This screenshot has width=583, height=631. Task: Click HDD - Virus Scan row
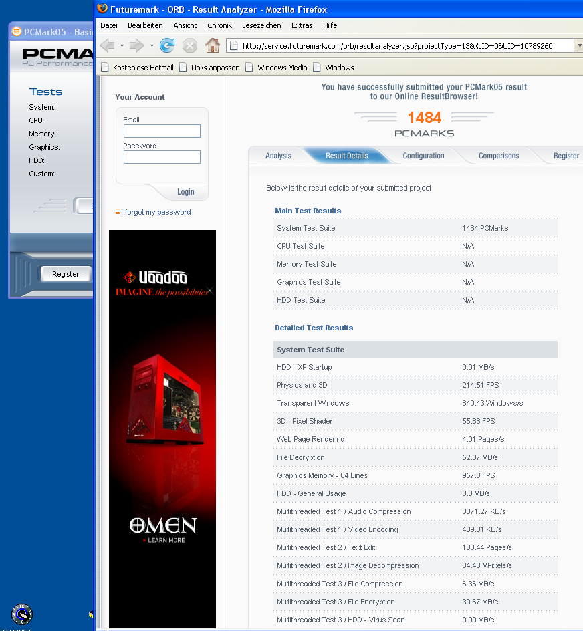(x=415, y=620)
